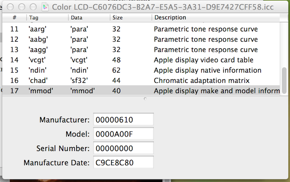Click the ICC profile document icon in title bar
The width and height of the screenshot is (290, 182).
pos(45,7)
